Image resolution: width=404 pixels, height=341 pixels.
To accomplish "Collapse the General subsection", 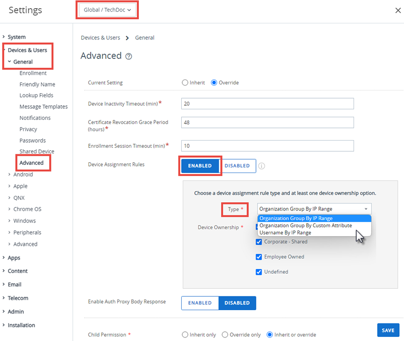I will tap(9, 62).
